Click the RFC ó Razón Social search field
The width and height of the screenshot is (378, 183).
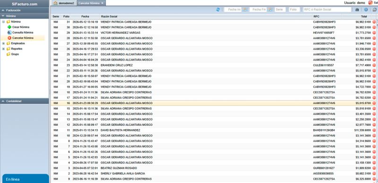(x=327, y=9)
